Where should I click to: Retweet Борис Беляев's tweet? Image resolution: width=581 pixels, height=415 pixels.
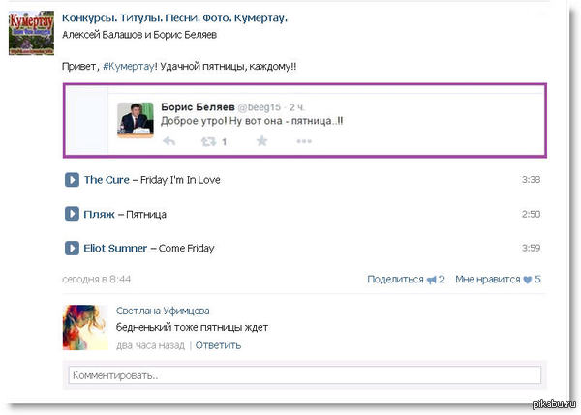pyautogui.click(x=208, y=141)
